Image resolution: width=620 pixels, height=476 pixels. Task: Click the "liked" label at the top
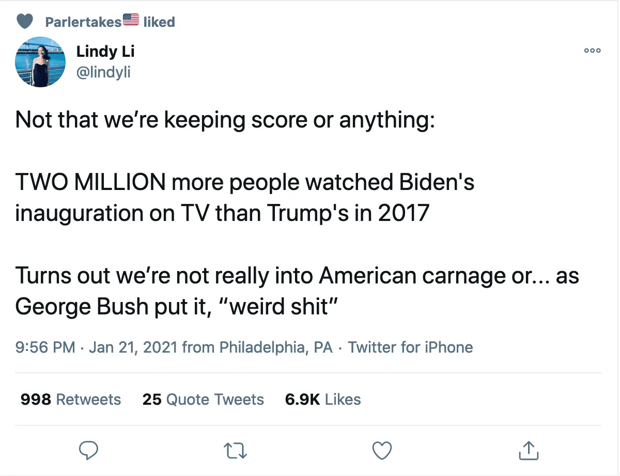pos(159,22)
